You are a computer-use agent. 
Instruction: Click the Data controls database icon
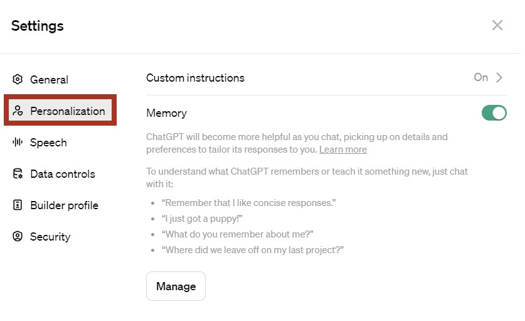pyautogui.click(x=18, y=174)
